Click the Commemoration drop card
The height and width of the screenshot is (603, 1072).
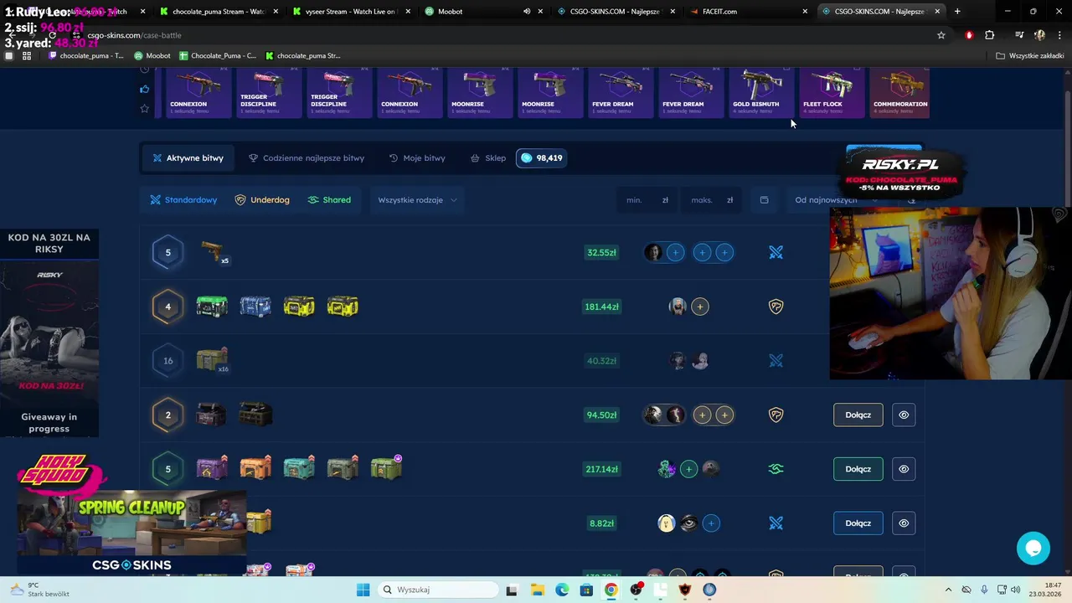coord(899,93)
